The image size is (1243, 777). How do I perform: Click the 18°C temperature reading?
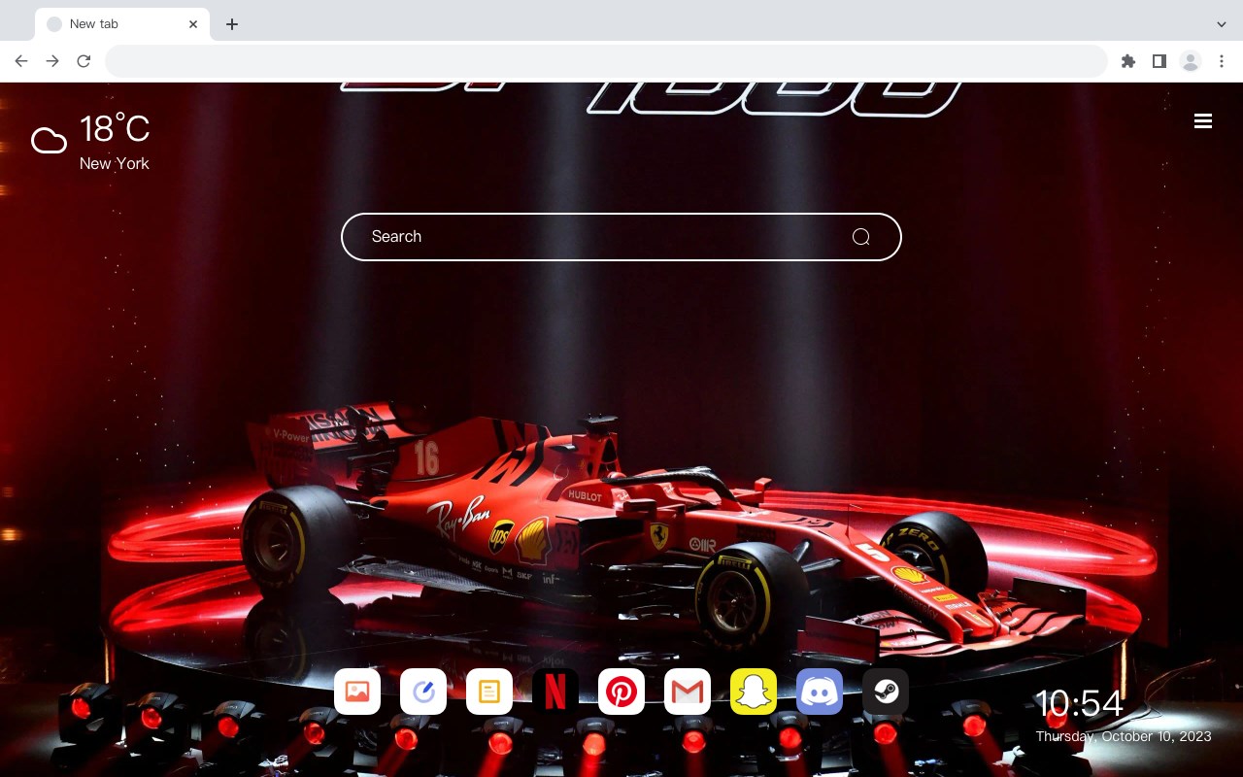(115, 129)
